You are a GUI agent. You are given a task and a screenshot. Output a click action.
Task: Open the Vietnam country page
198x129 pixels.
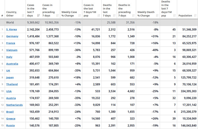click(12, 50)
